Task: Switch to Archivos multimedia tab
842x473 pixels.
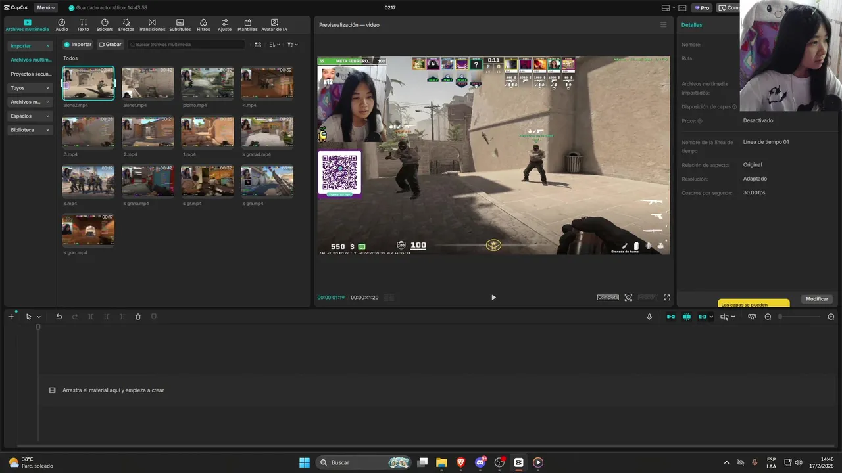Action: [27, 25]
